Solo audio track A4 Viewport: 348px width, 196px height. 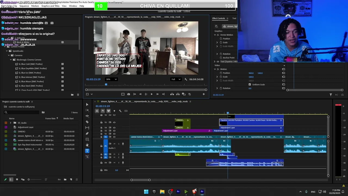tap(119, 163)
